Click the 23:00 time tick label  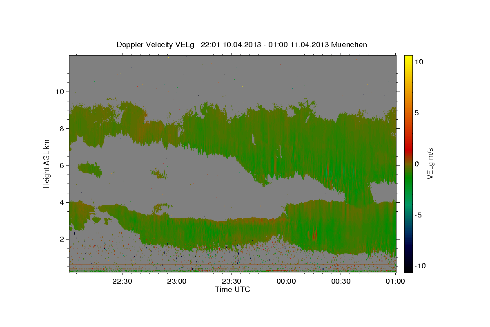(177, 281)
